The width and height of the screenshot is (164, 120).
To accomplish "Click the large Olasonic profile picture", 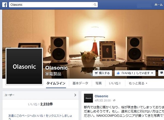I will 24,66.
